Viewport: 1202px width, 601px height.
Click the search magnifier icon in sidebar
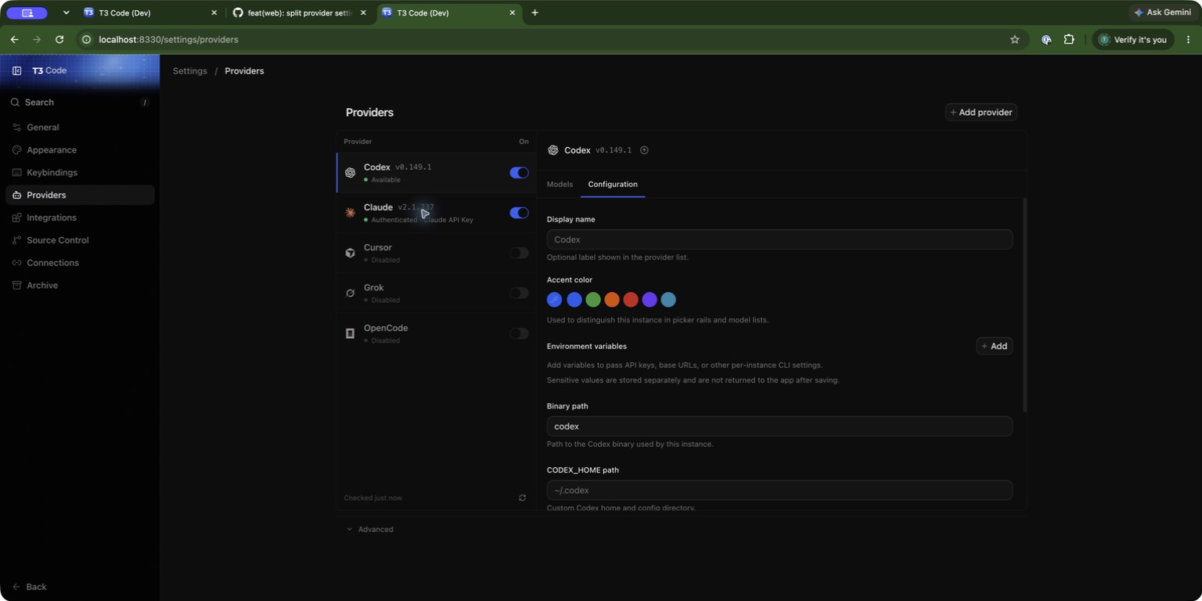point(15,103)
